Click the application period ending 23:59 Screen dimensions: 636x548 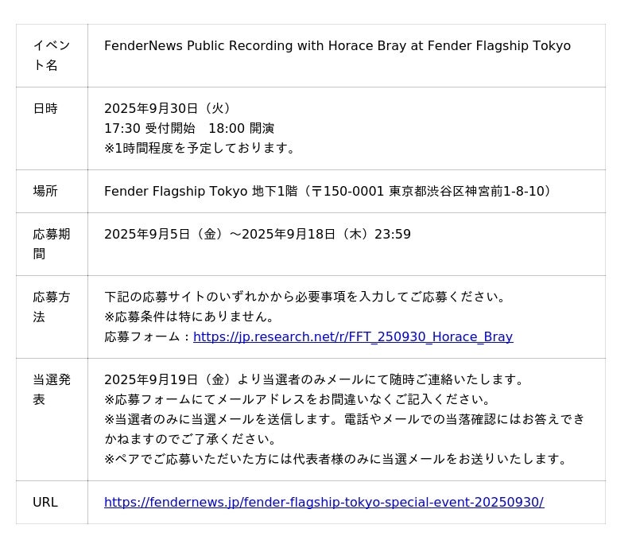pos(258,235)
